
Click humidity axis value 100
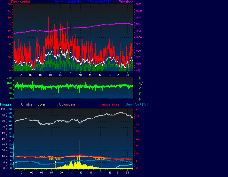click(3, 109)
